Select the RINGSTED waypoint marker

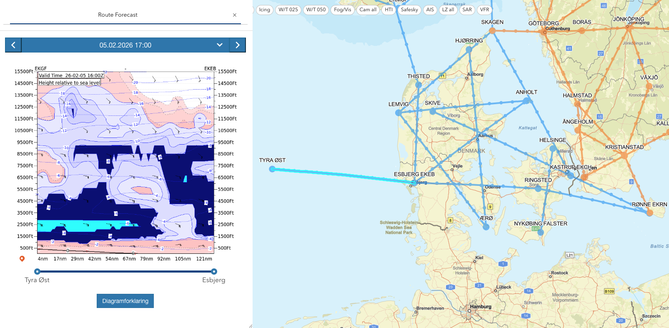pos(538,188)
